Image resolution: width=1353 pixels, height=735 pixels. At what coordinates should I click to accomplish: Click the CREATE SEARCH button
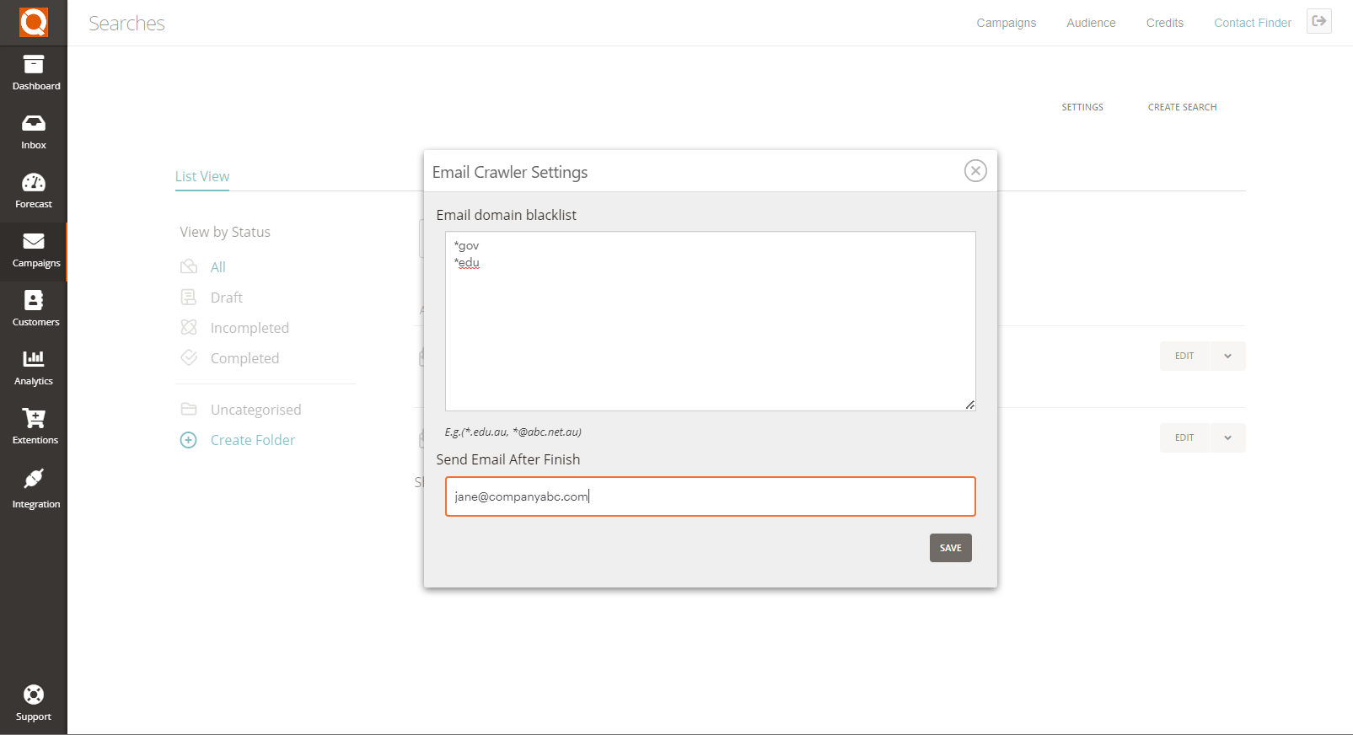[x=1182, y=107]
